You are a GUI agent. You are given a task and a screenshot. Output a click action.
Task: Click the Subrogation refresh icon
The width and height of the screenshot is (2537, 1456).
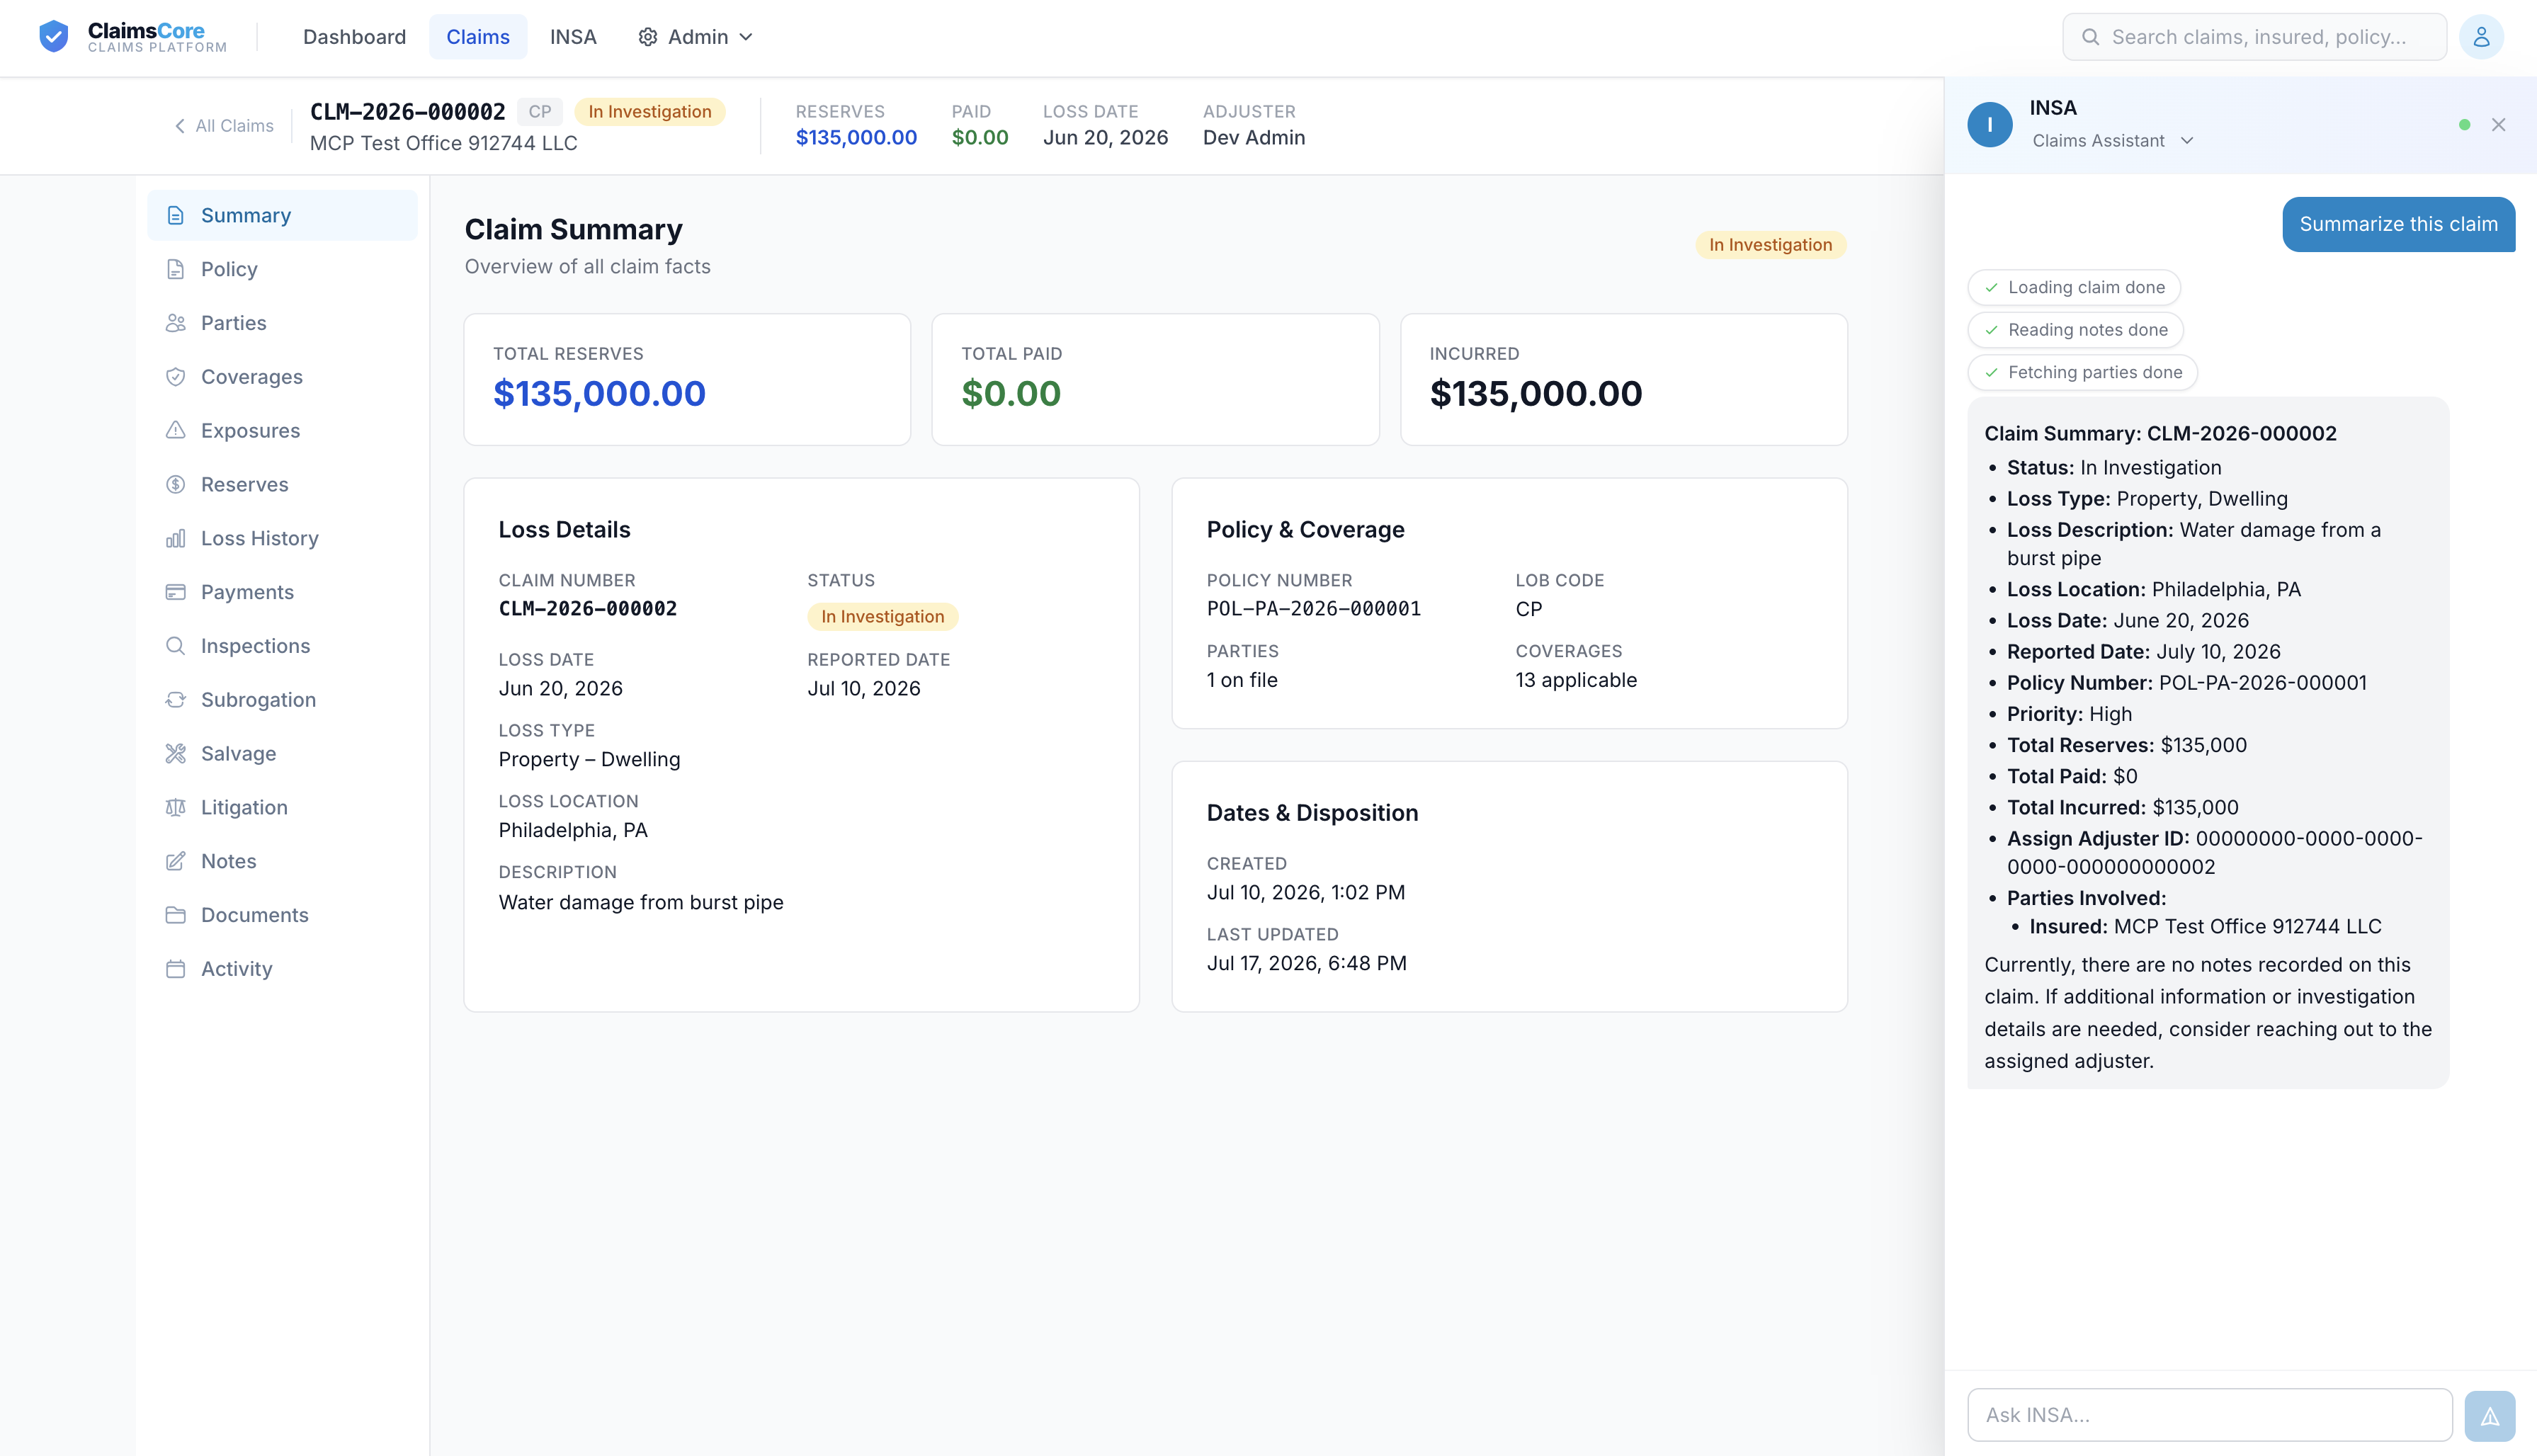[x=176, y=700]
